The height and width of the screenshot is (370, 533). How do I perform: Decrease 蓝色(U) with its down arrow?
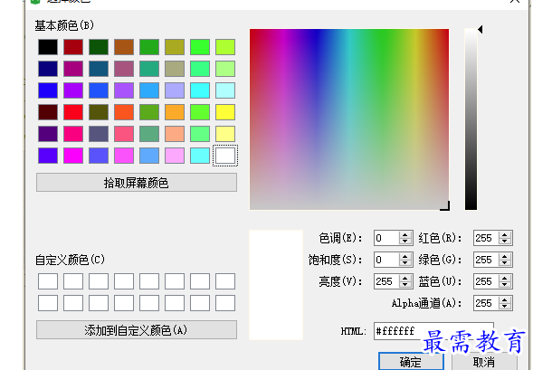[x=505, y=284]
